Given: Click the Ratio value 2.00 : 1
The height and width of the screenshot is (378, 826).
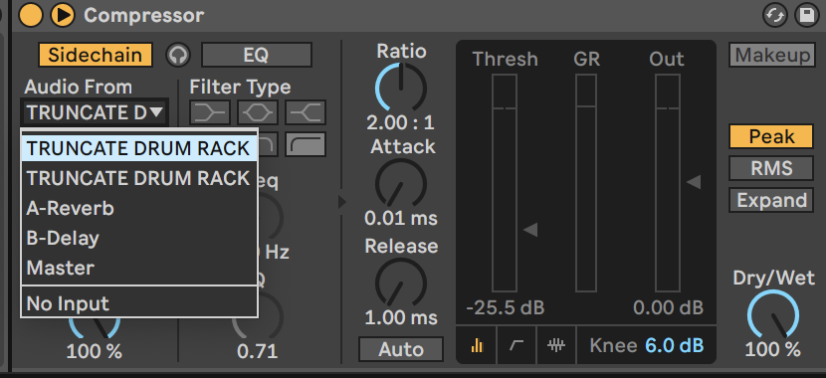Looking at the screenshot, I should [x=401, y=122].
